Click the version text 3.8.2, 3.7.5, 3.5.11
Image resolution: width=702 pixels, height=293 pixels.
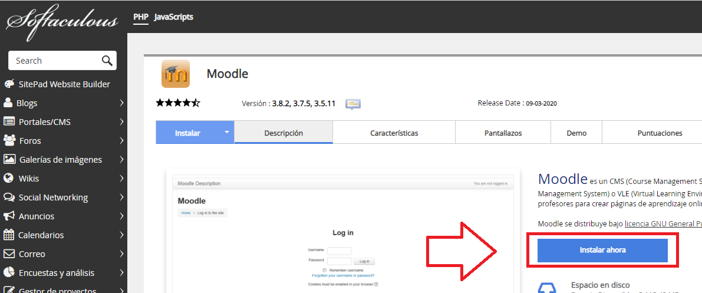(x=304, y=104)
